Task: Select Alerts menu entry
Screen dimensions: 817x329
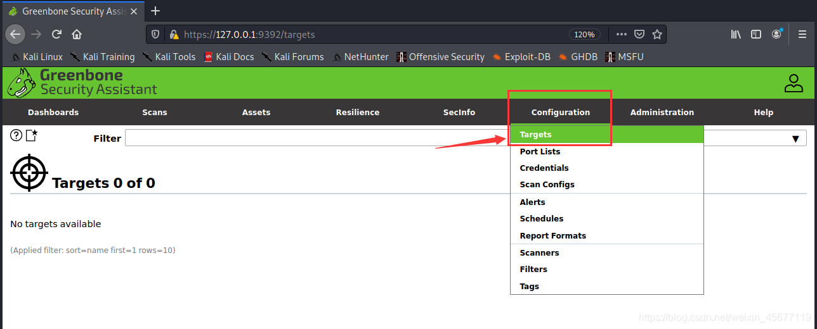Action: click(x=607, y=202)
